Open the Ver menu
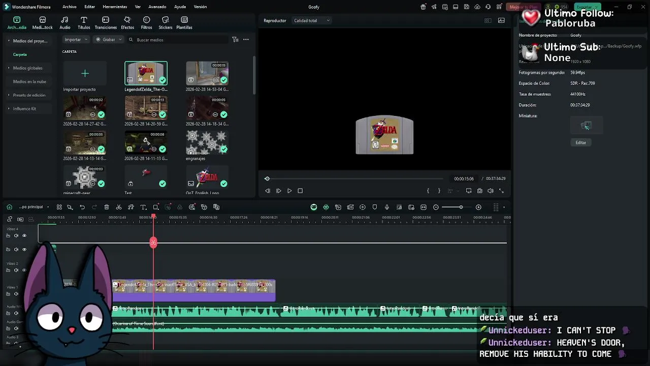Viewport: 650px width, 366px height. point(138,7)
